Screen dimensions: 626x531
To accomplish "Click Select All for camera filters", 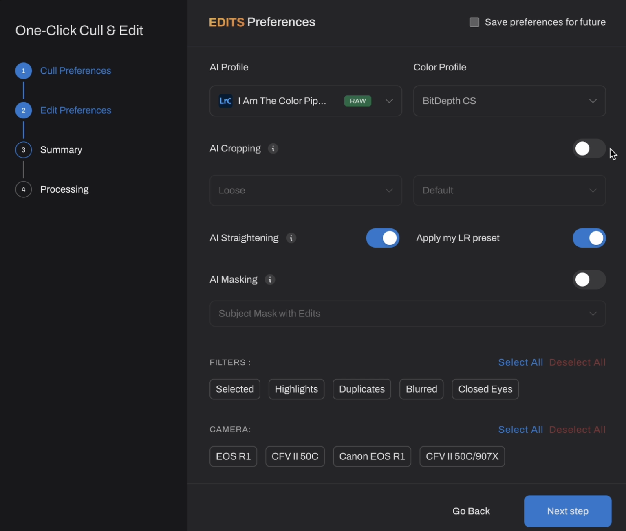I will [x=520, y=429].
